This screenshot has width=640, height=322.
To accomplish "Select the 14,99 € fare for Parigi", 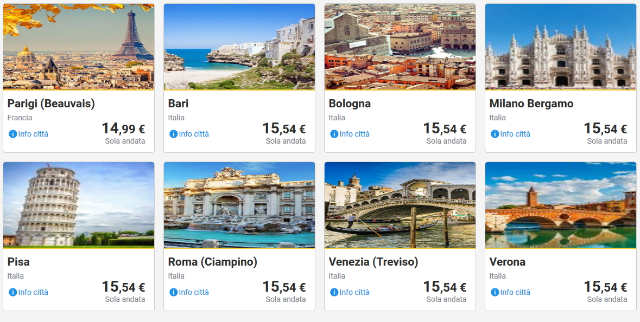I will coord(123,129).
